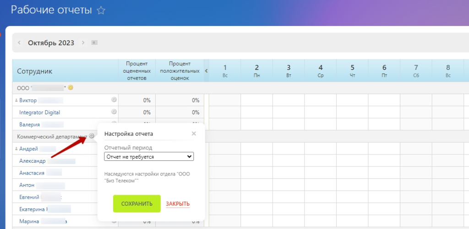Open Integrator Digital employee link

click(39, 112)
